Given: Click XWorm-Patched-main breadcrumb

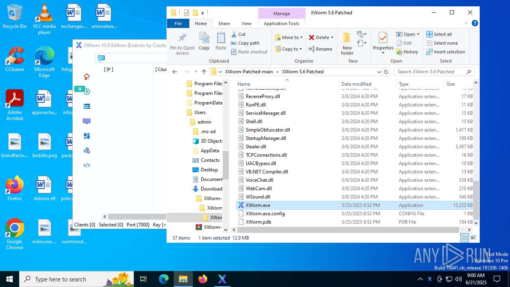Looking at the screenshot, I should point(249,72).
